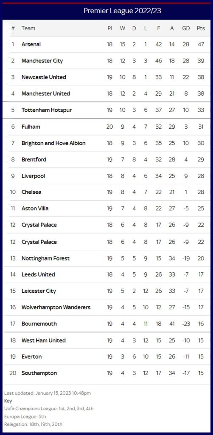Click Brentford in the standings
213x435 pixels.
34,160
